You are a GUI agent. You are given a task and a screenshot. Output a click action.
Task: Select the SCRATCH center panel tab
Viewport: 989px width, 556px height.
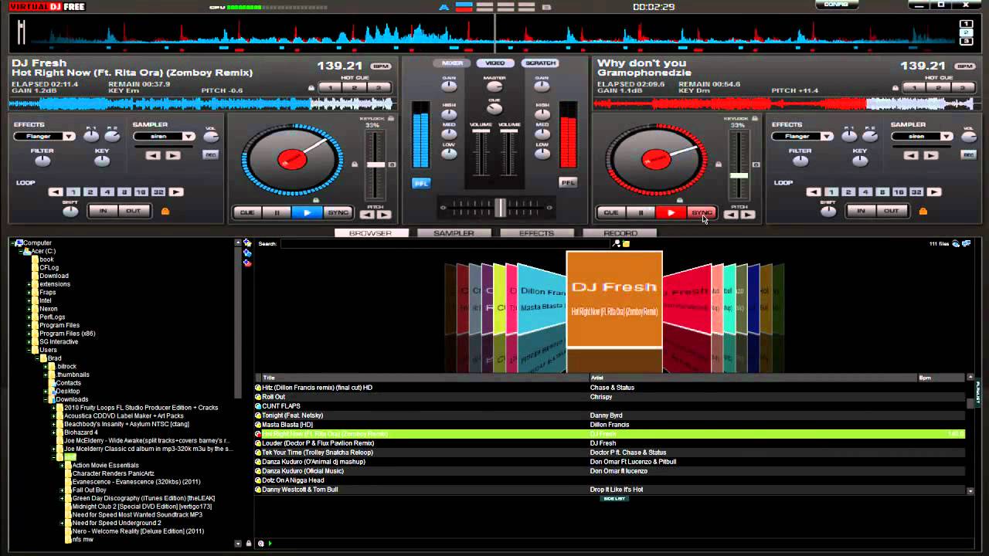(x=539, y=63)
